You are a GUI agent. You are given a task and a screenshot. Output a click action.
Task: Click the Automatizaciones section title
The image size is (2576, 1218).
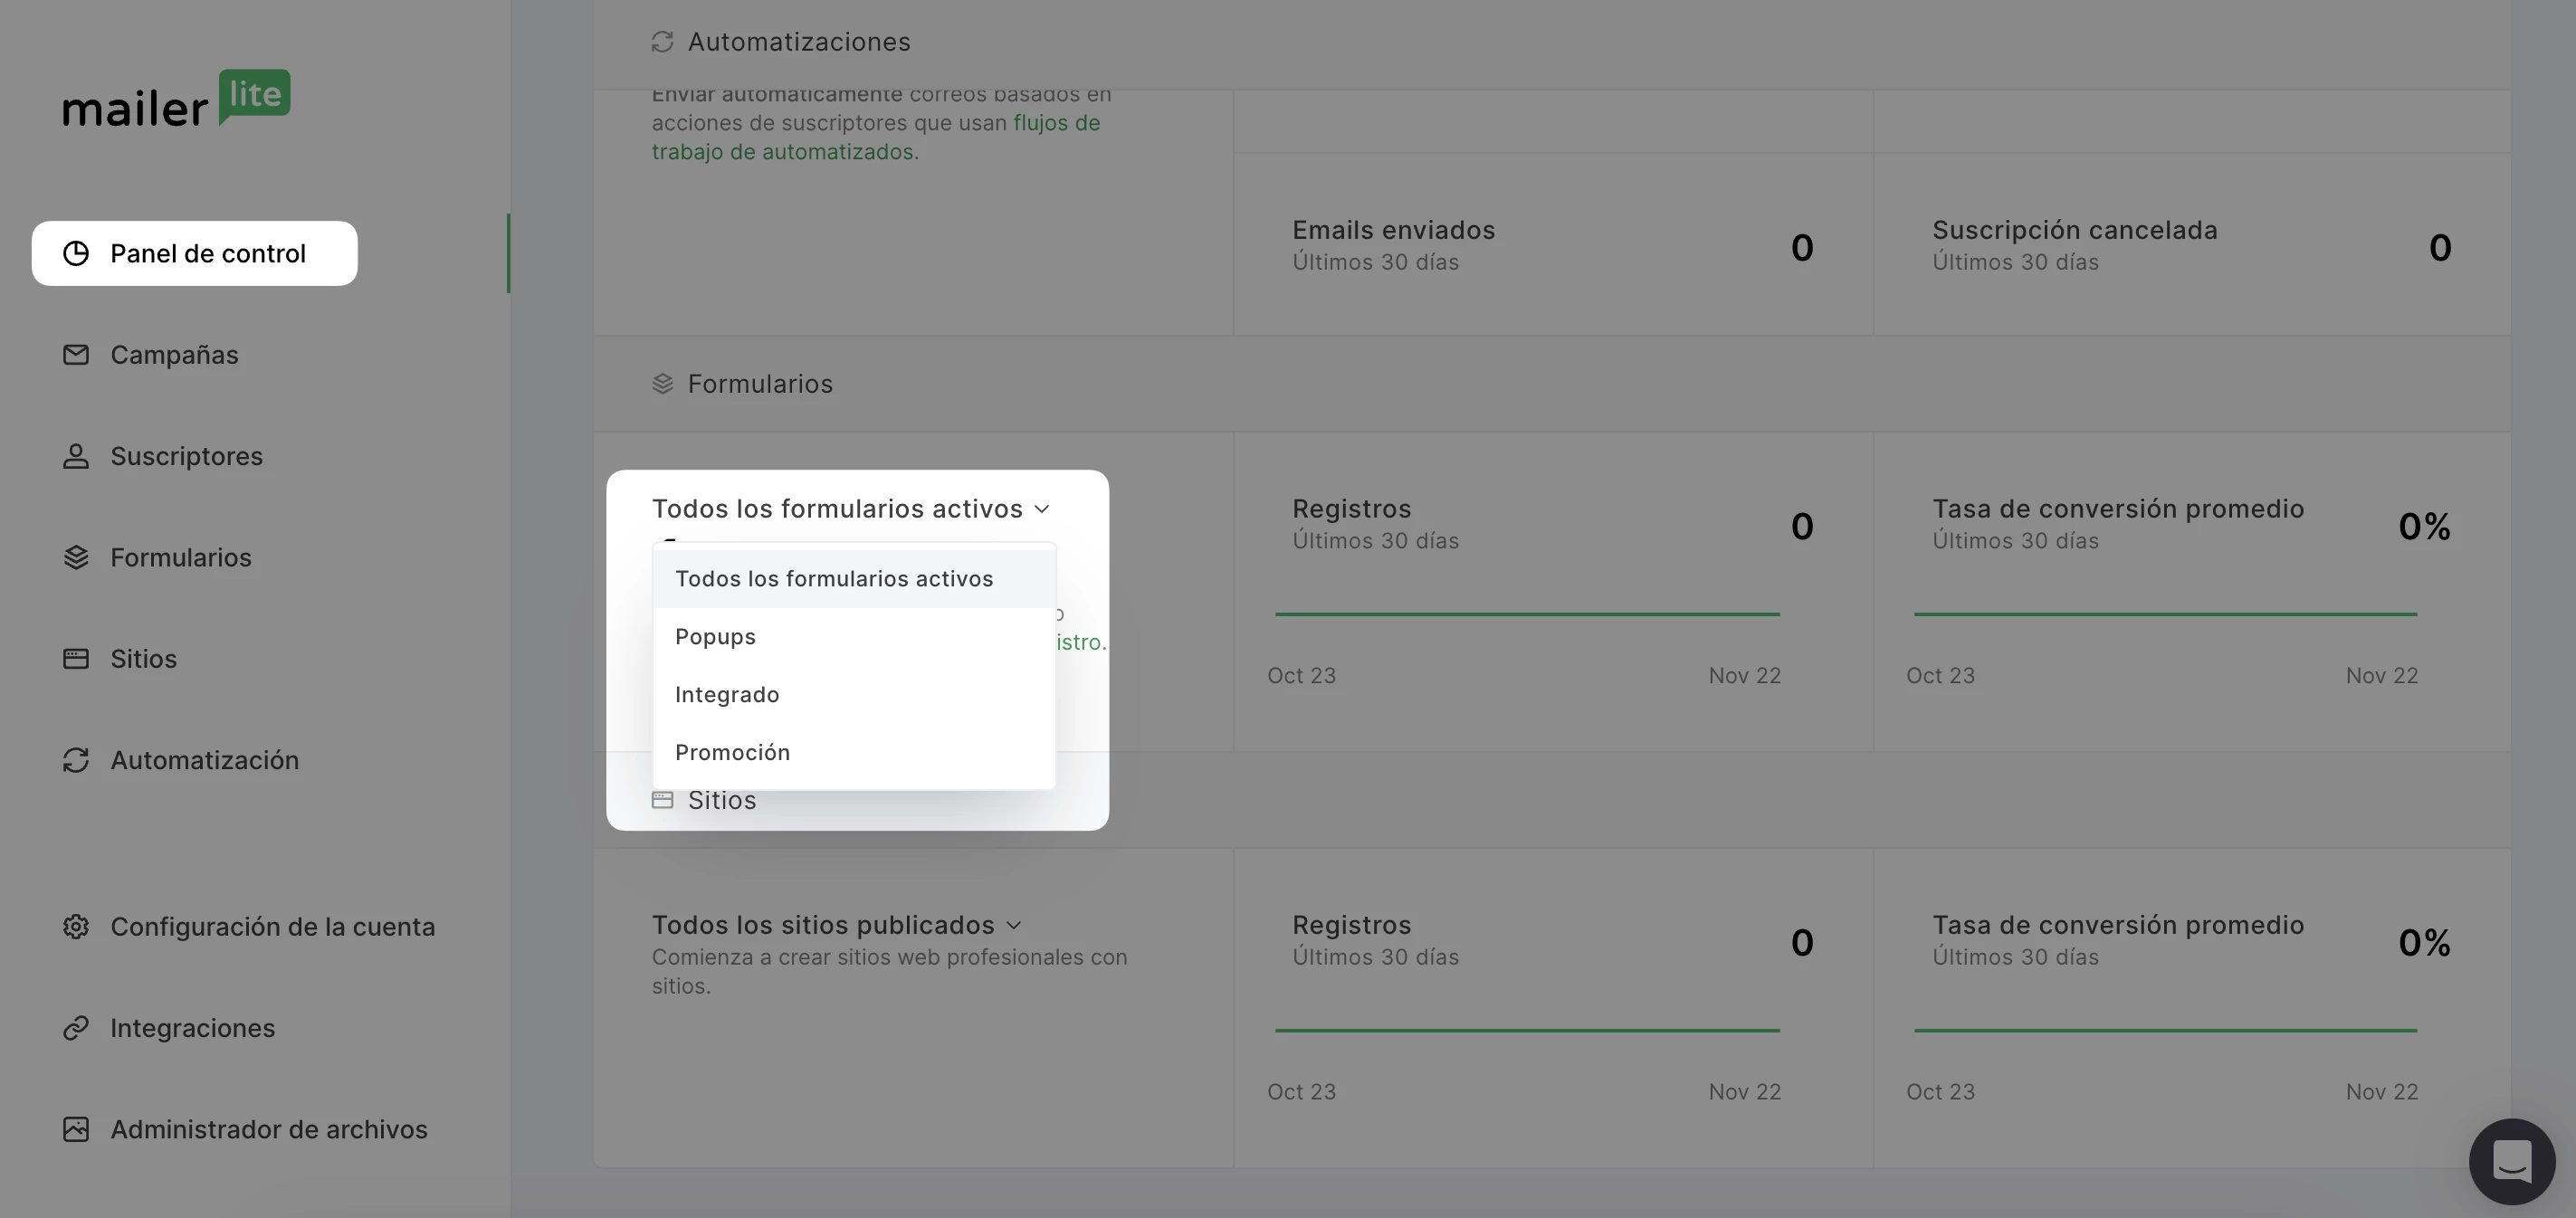point(799,42)
